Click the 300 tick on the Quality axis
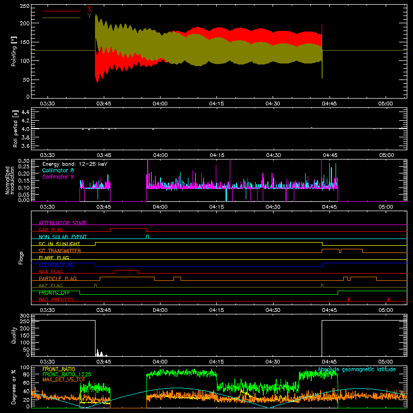The height and width of the screenshot is (413, 413). point(25,316)
